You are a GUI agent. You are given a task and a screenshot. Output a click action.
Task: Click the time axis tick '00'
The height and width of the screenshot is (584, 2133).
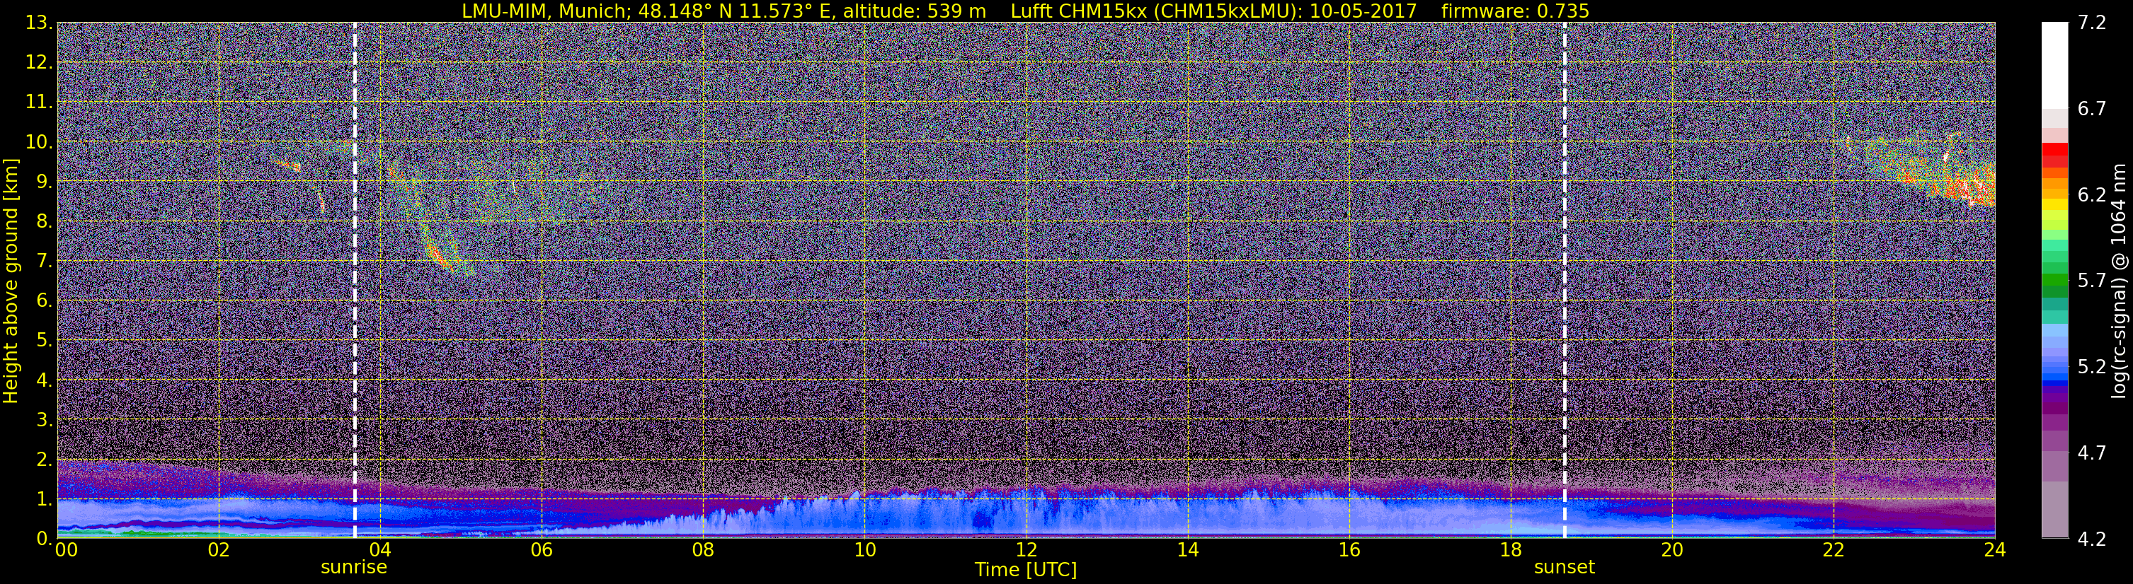point(67,551)
